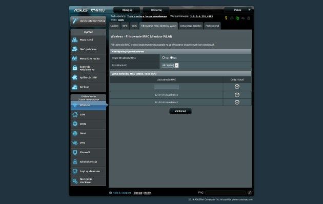Viewport: 323px width, 204px height.
Task: Open the AiCloud icon in sidebar
Action: click(x=75, y=87)
